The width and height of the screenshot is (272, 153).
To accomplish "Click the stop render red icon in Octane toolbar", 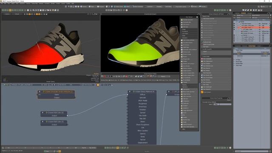I will pyautogui.click(x=105, y=76).
